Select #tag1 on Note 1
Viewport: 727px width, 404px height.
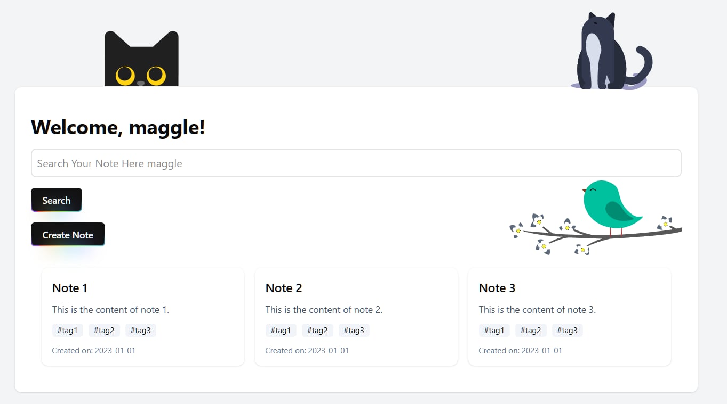tap(67, 331)
